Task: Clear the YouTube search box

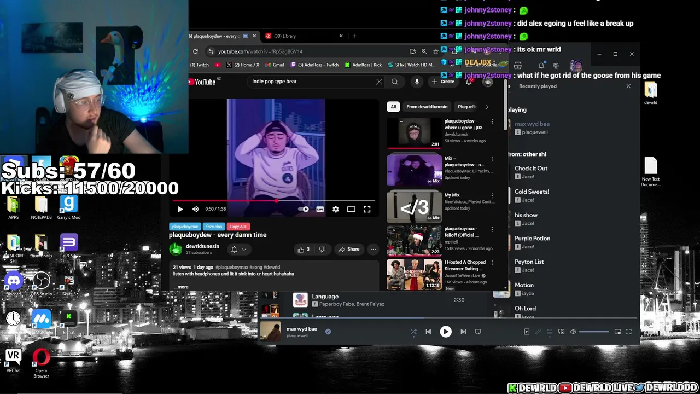Action: point(378,82)
